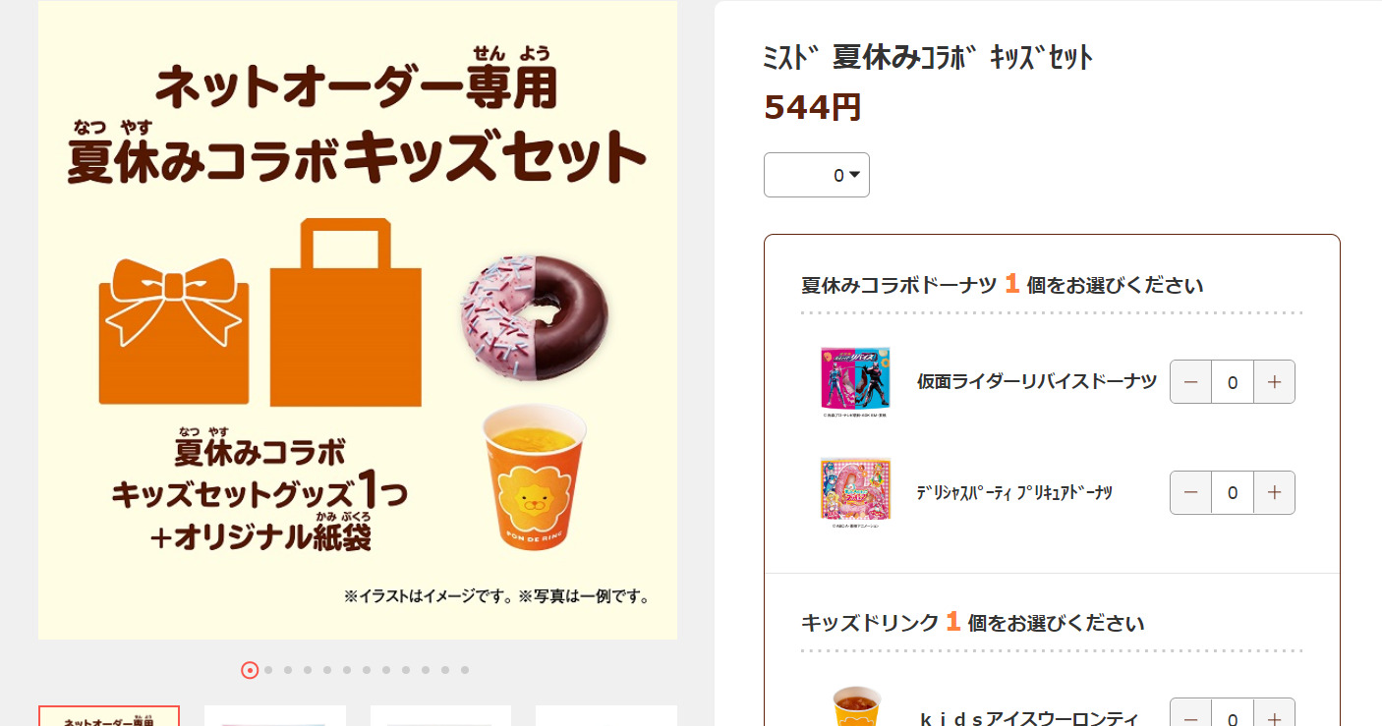Open the fourth thumbnail below carousel
This screenshot has height=726, width=1382.
coord(606,715)
